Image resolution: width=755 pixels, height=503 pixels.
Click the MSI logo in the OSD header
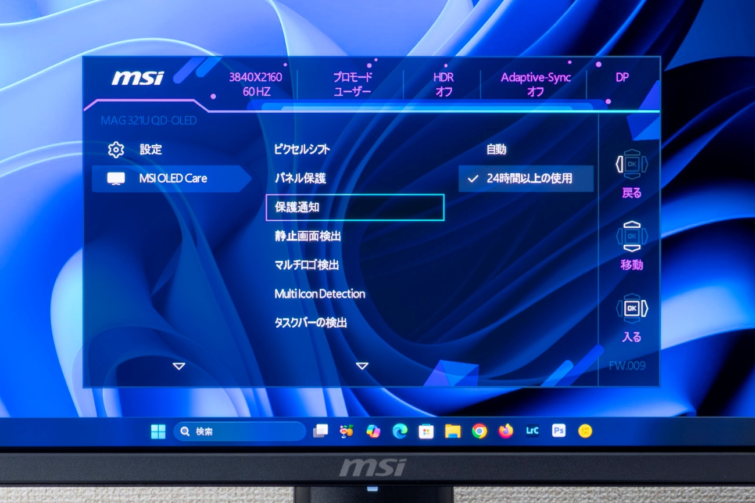click(138, 78)
